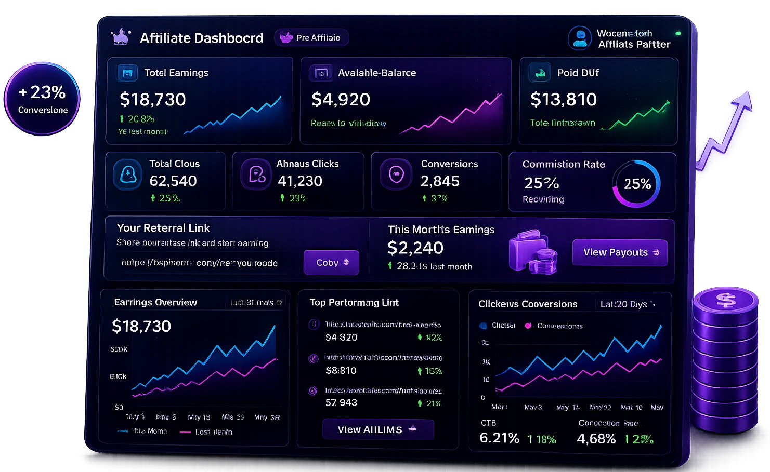The height and width of the screenshot is (472, 770).
Task: Click the 25% commission rate ring
Action: point(636,184)
